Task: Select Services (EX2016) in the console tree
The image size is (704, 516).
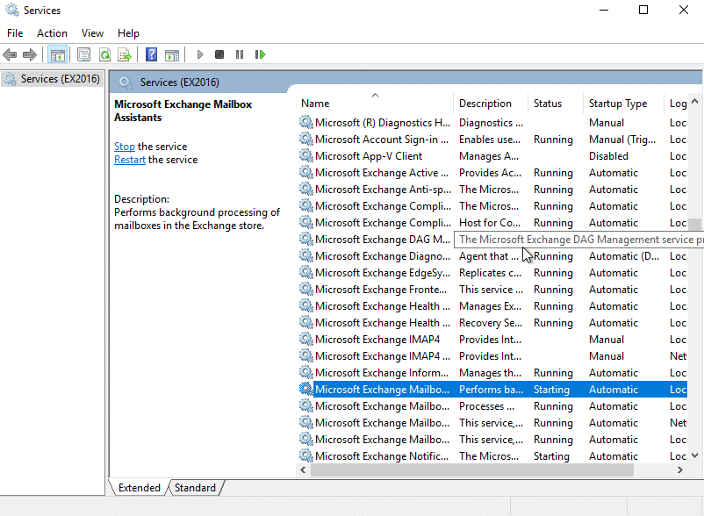Action: pyautogui.click(x=60, y=79)
